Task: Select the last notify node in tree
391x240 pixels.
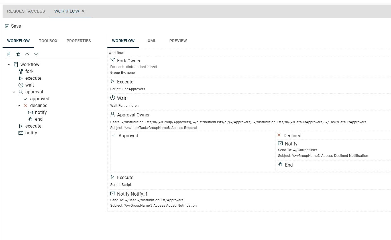Action: 31,133
